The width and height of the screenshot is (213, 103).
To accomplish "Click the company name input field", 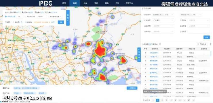I will (199, 32).
